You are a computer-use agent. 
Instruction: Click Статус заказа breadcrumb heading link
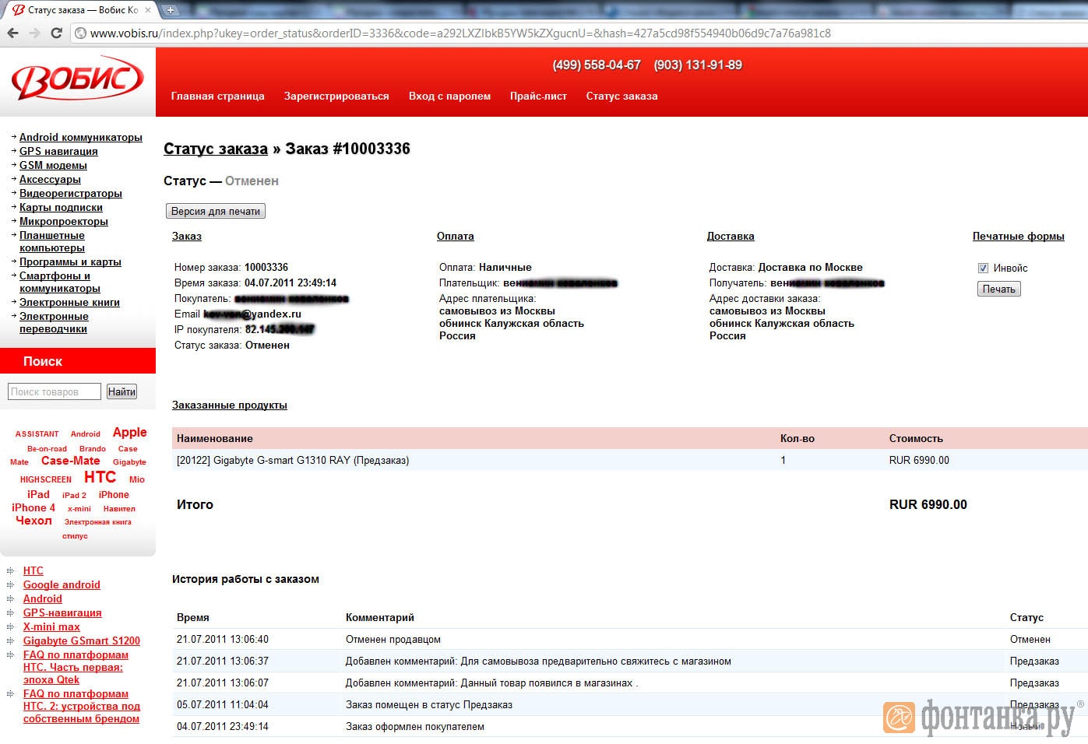click(x=216, y=149)
